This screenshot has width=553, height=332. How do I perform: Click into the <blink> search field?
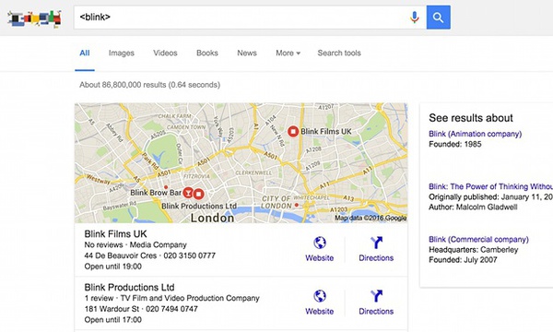point(240,17)
